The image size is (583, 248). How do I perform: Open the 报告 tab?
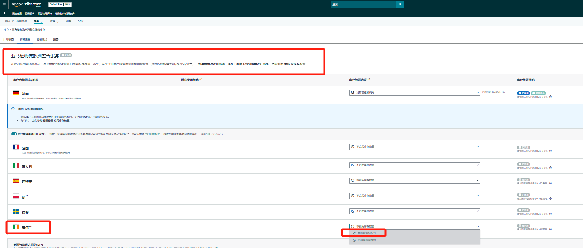coord(56,39)
